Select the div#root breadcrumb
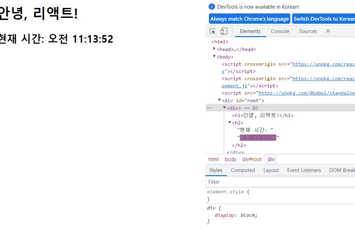 coord(252,159)
